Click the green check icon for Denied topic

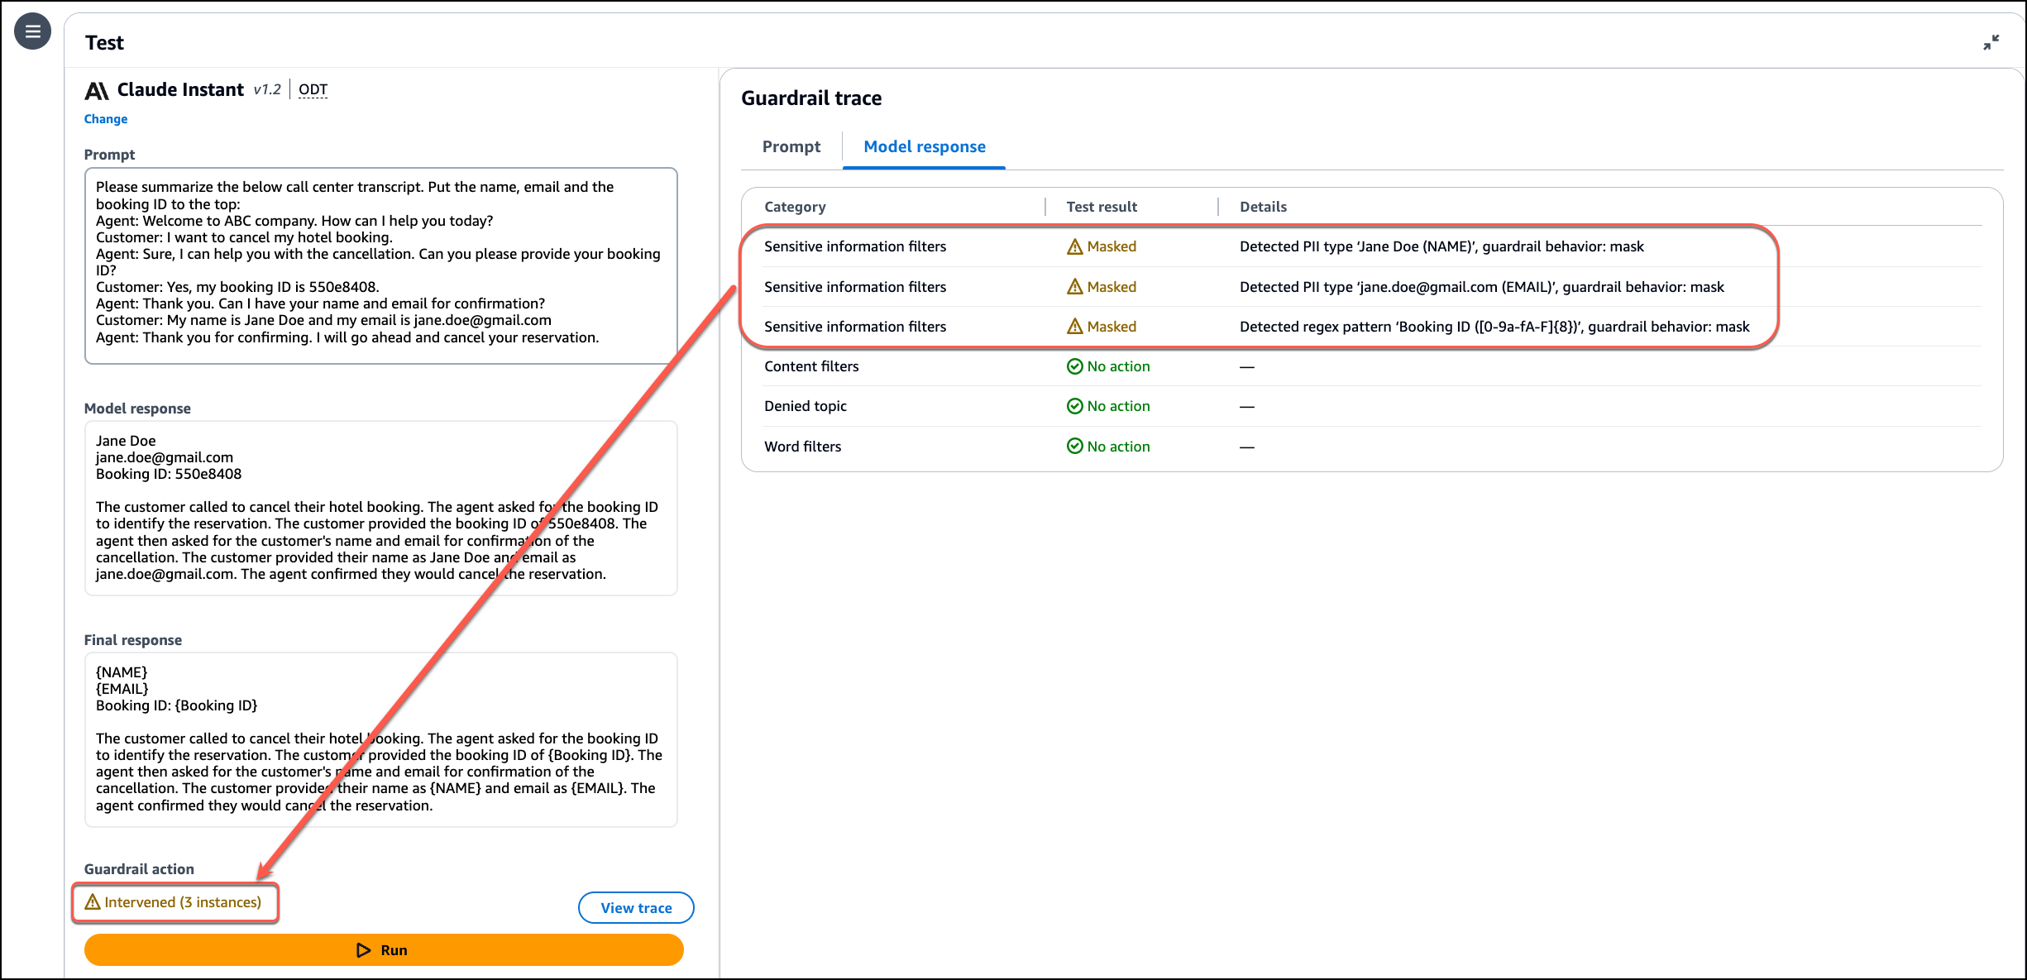pos(1074,406)
